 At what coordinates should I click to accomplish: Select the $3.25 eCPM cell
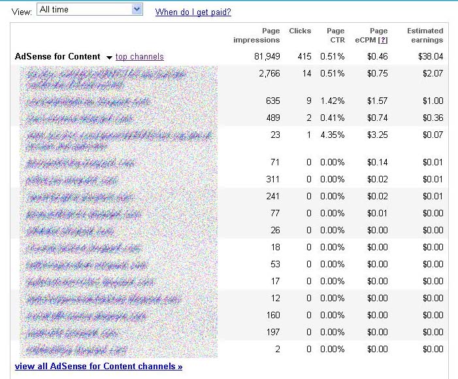[378, 135]
